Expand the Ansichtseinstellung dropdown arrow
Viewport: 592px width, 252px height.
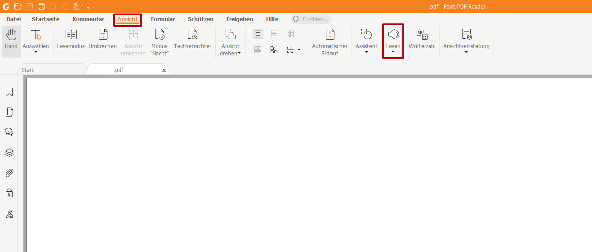pos(467,52)
